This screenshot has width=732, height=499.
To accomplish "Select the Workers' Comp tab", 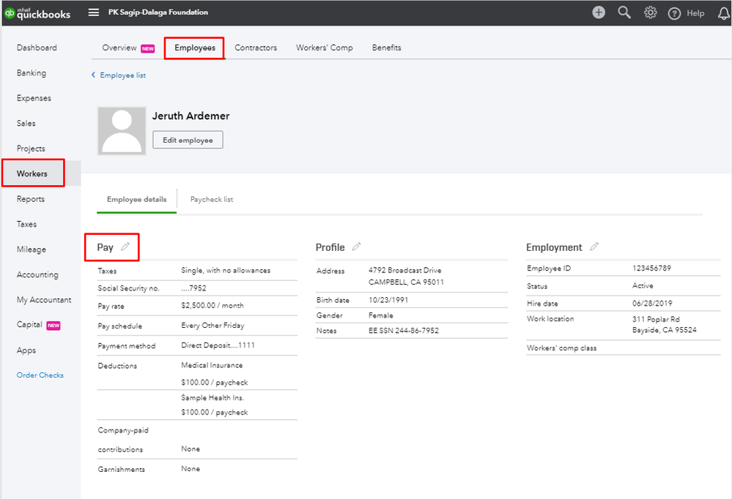I will pyautogui.click(x=324, y=48).
